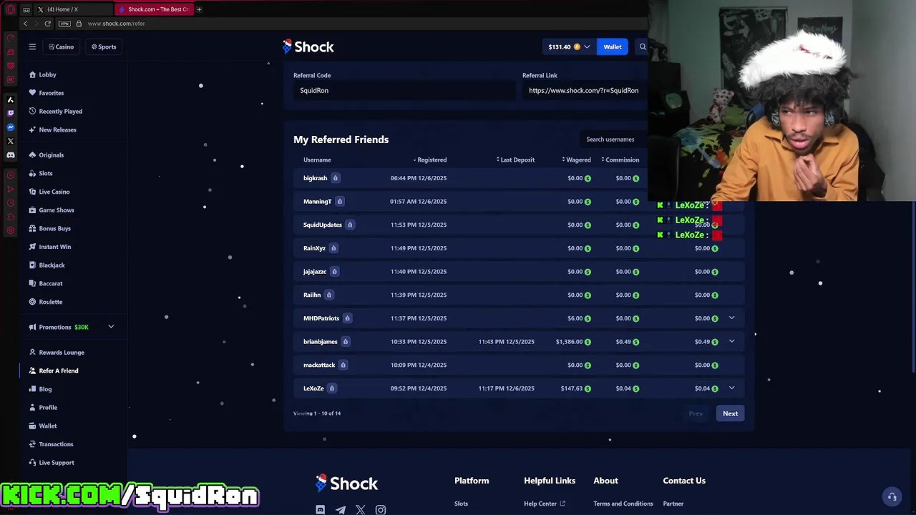
Task: Click the Telegram icon in footer
Action: point(341,510)
